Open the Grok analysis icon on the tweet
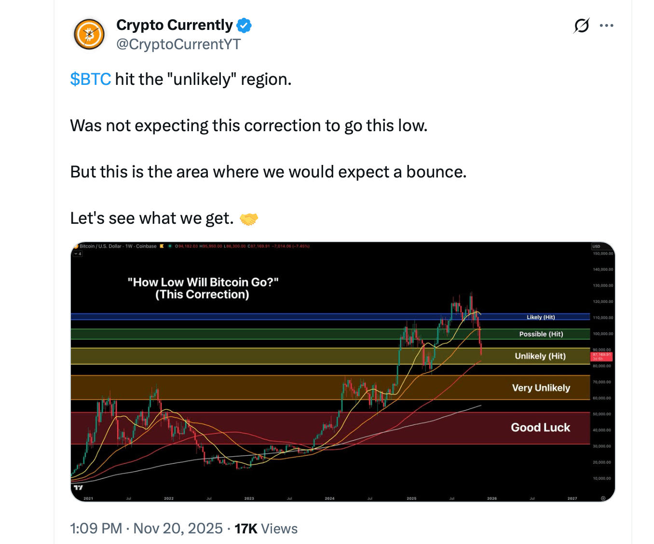The width and height of the screenshot is (654, 544). pyautogui.click(x=581, y=26)
